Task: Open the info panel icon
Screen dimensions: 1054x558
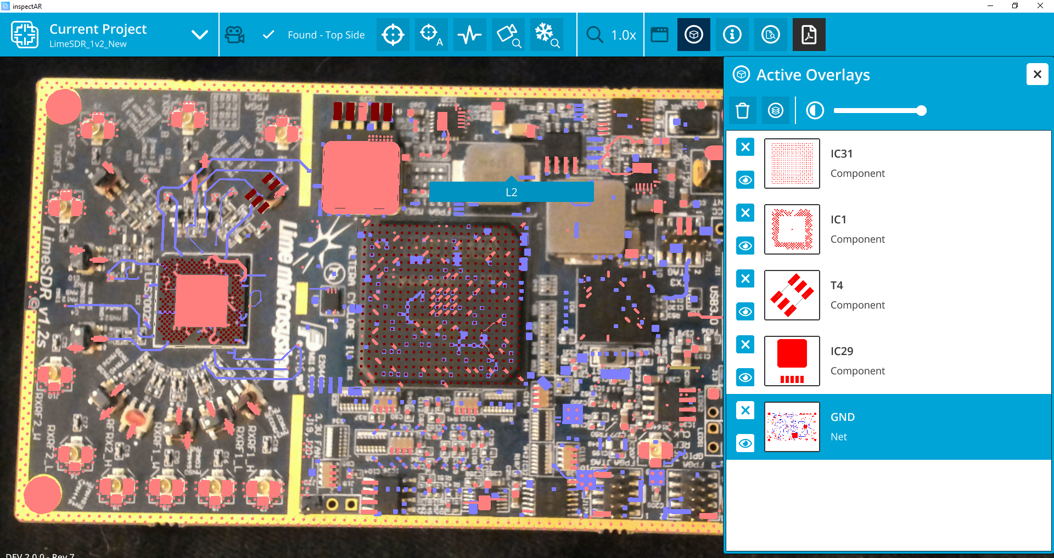Action: (732, 35)
